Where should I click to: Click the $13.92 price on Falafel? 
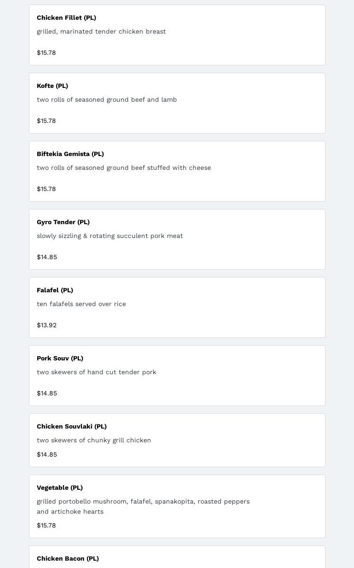[46, 325]
